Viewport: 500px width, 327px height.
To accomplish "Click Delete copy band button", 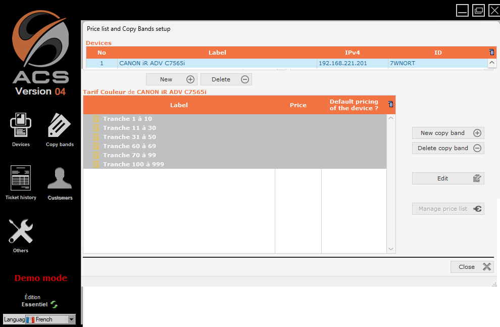I will pos(448,148).
